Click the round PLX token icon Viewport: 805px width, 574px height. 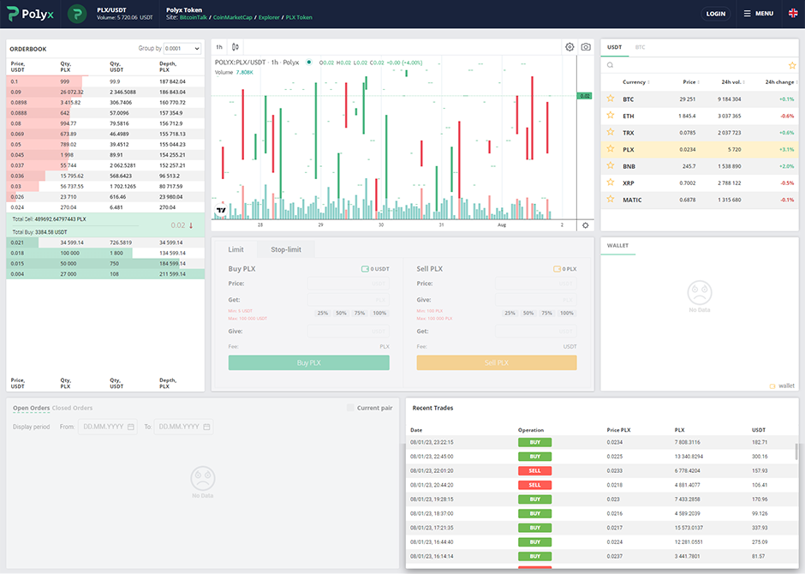point(77,14)
